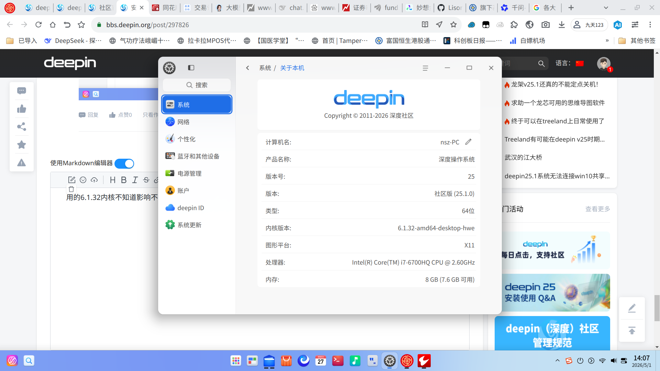Image resolution: width=660 pixels, height=371 pixels.
Task: Click the forum search magnifier icon
Action: (x=541, y=64)
